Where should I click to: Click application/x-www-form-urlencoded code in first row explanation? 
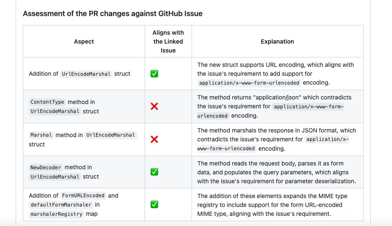tap(249, 83)
